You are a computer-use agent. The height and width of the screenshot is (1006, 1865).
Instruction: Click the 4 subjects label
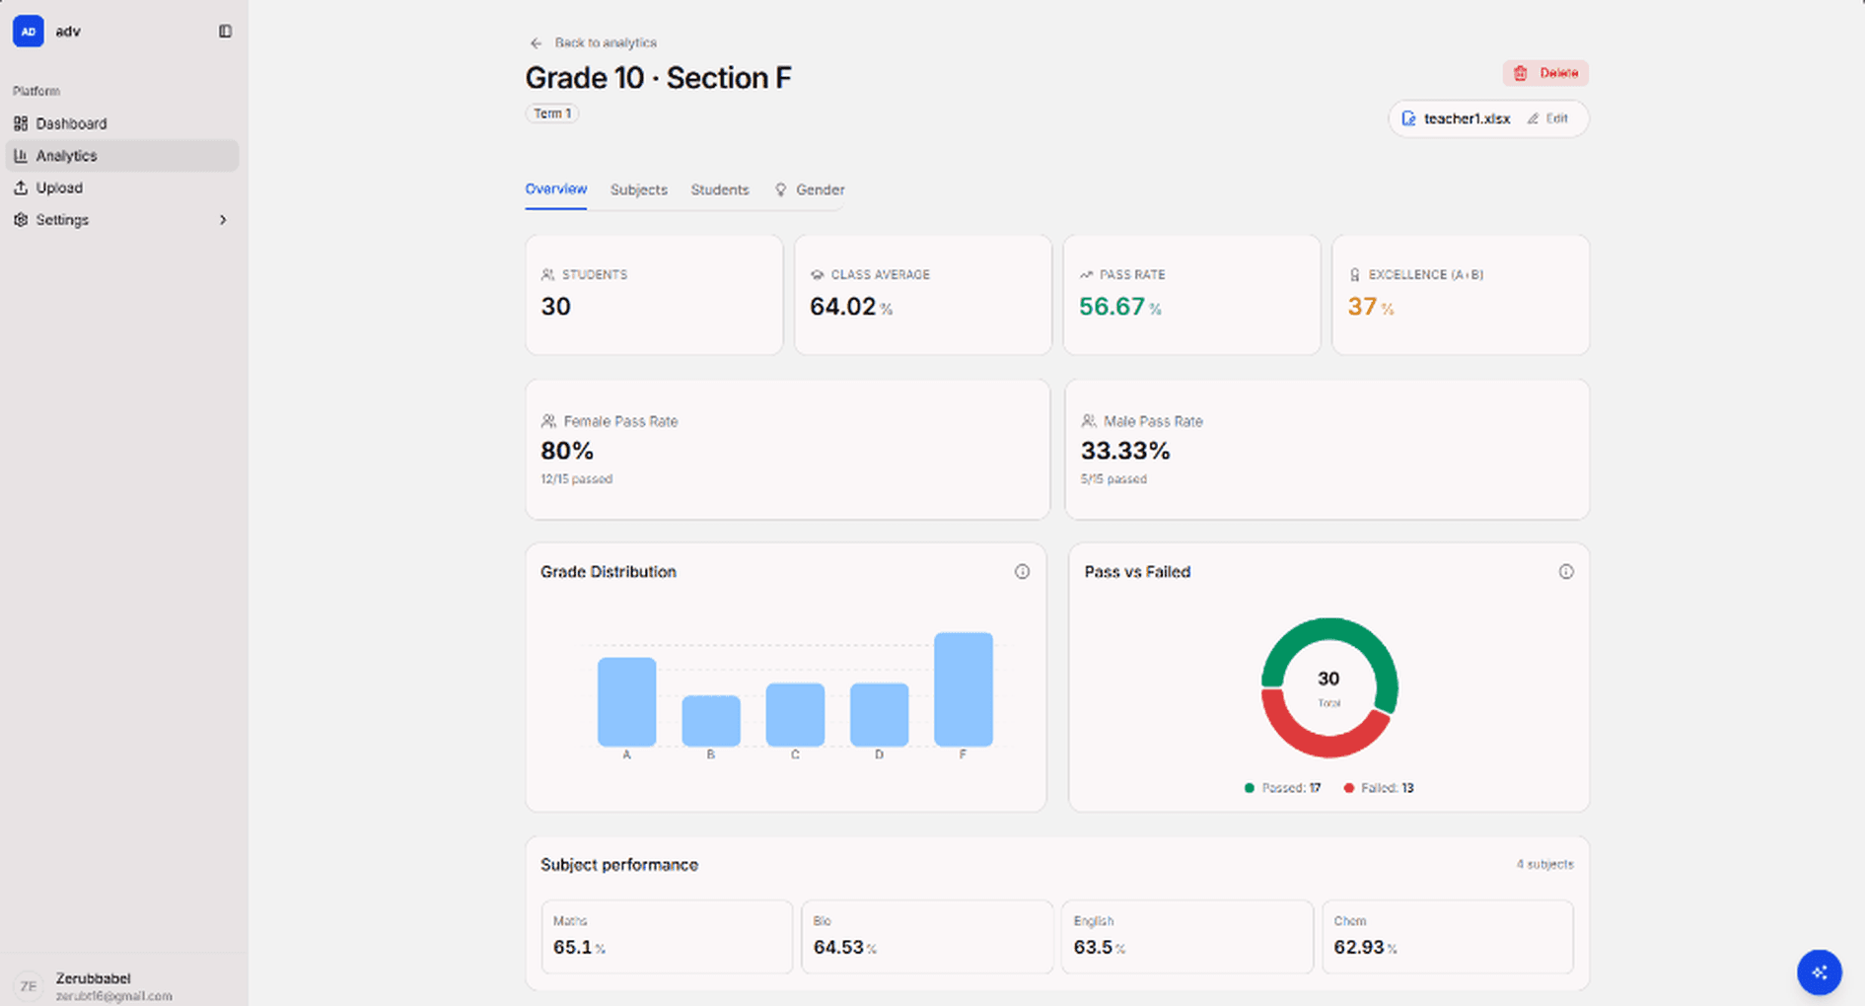click(1544, 864)
